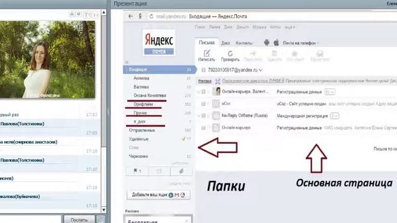Click the attachments paperclip filter icon

click(181, 171)
